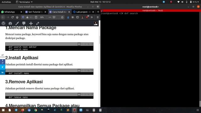
Task: Bookmark this page with star
Action: click(62, 17)
